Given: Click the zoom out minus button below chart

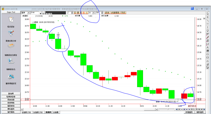Looking at the screenshot, I should pyautogui.click(x=182, y=109).
